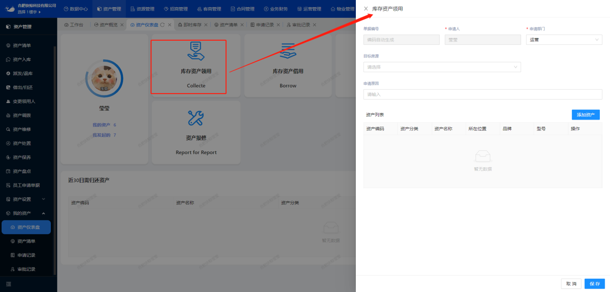This screenshot has height=292, width=610.
Task: Open the 选择 1楼宇 building selector
Action: pos(29,12)
